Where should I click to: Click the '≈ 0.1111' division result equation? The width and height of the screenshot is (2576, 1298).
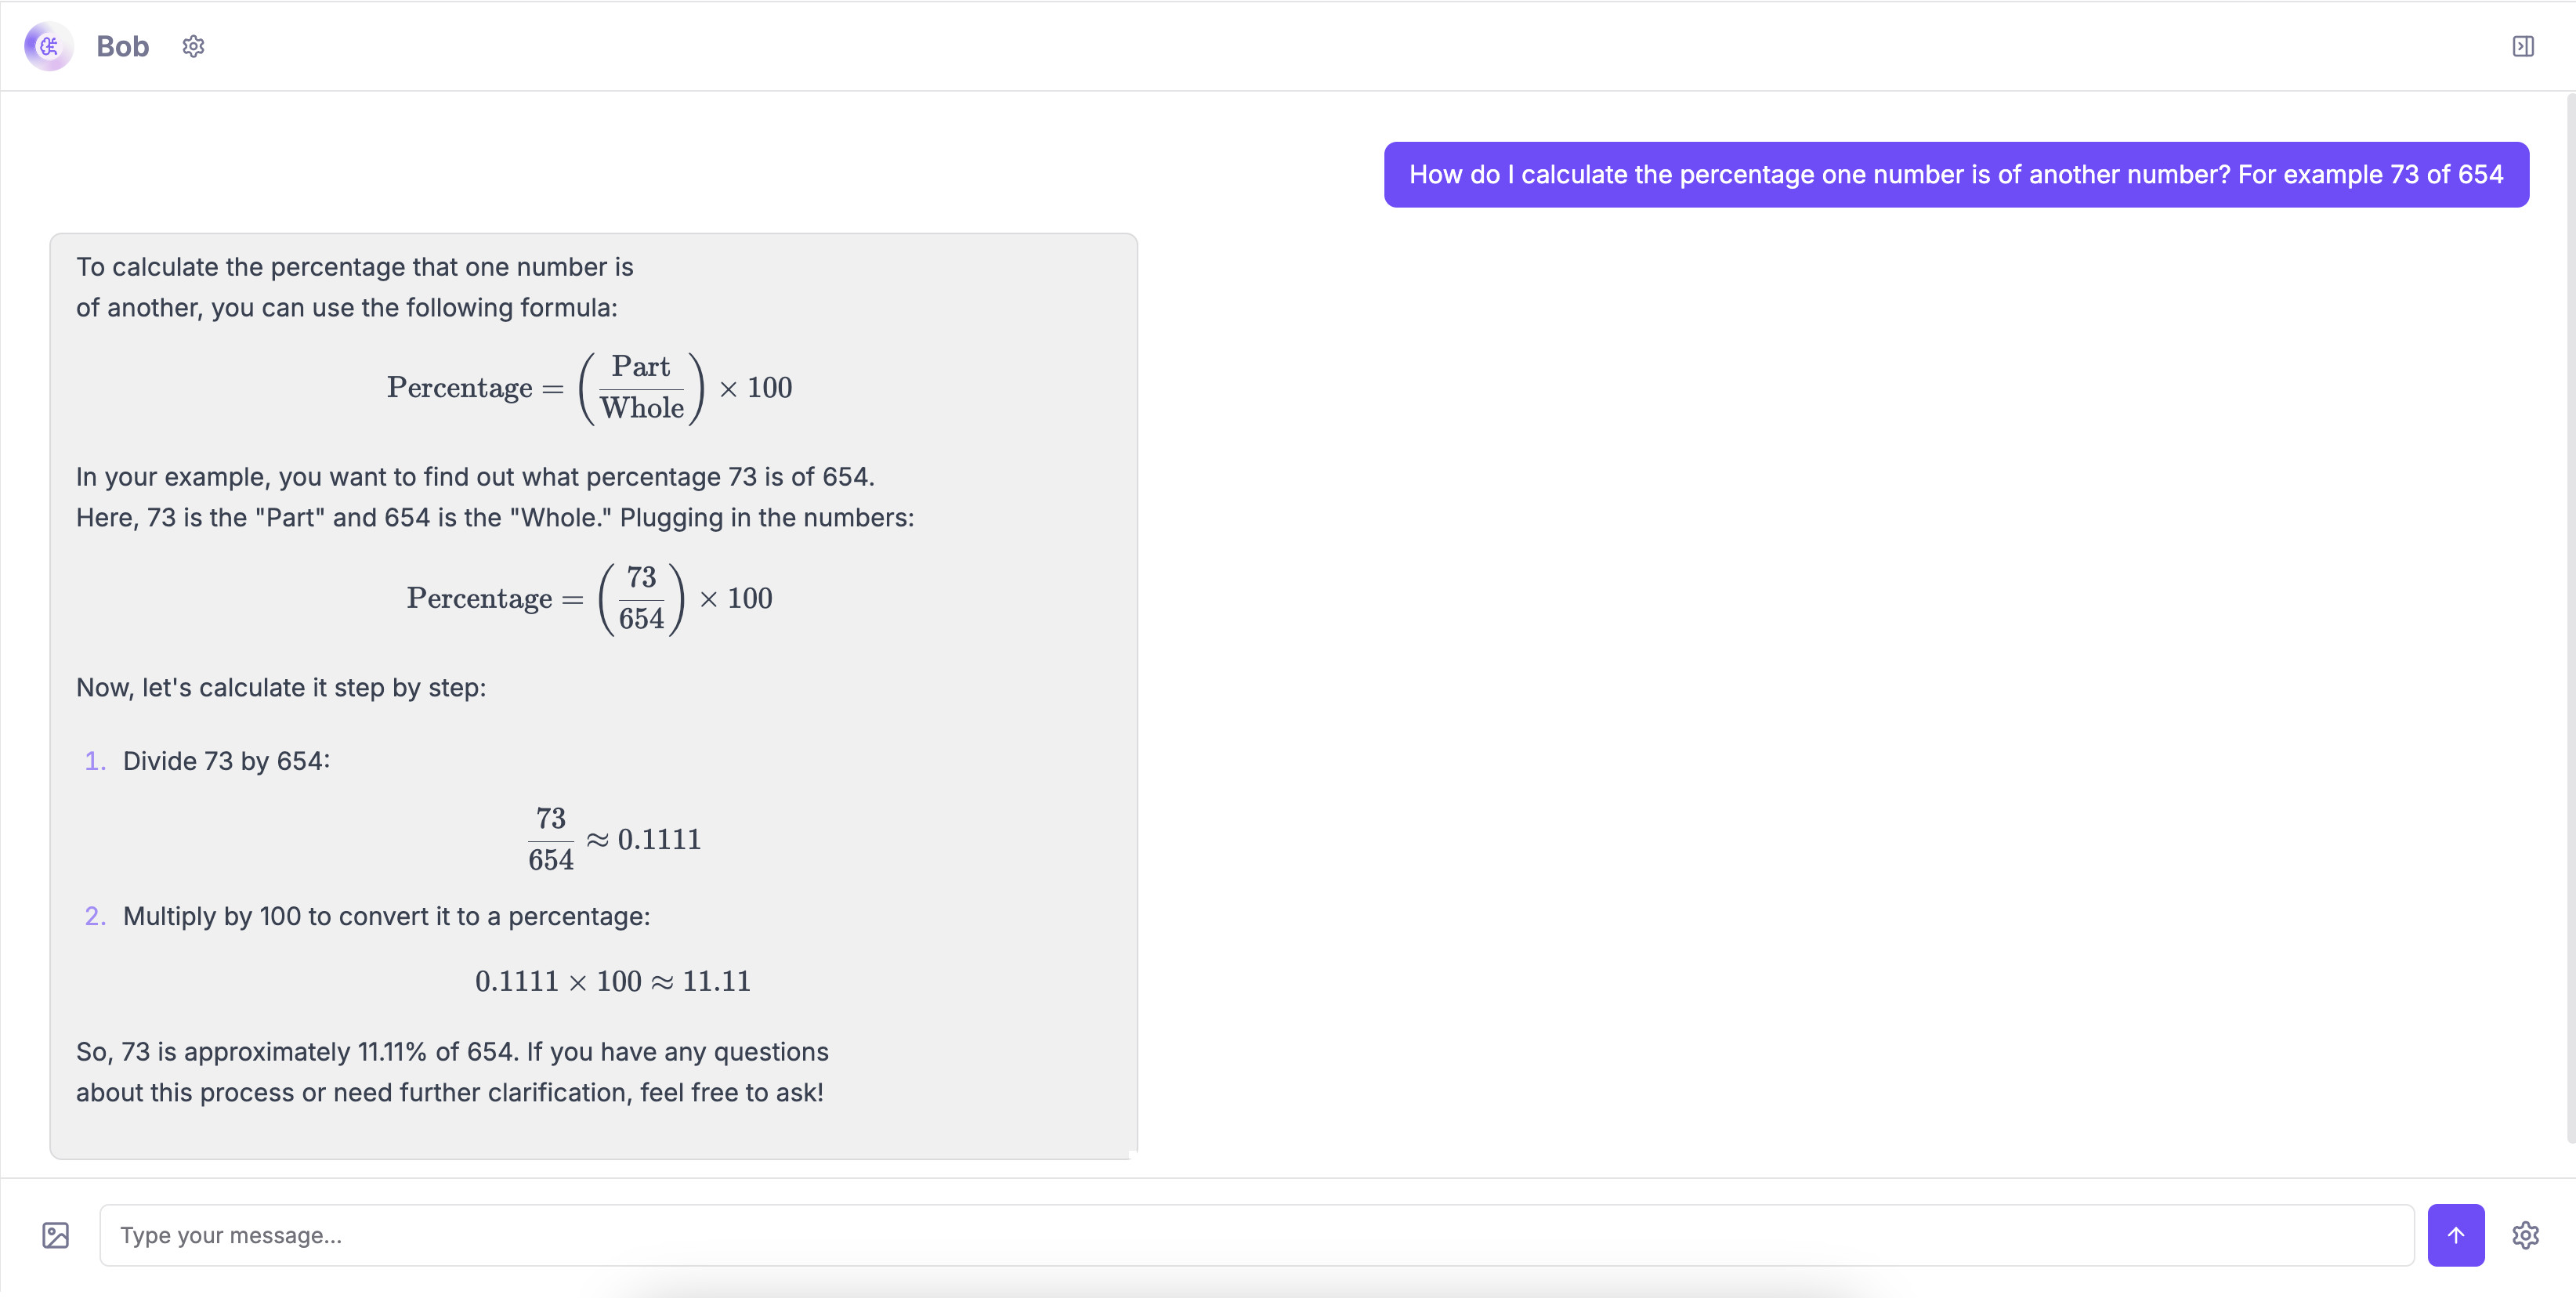[614, 839]
